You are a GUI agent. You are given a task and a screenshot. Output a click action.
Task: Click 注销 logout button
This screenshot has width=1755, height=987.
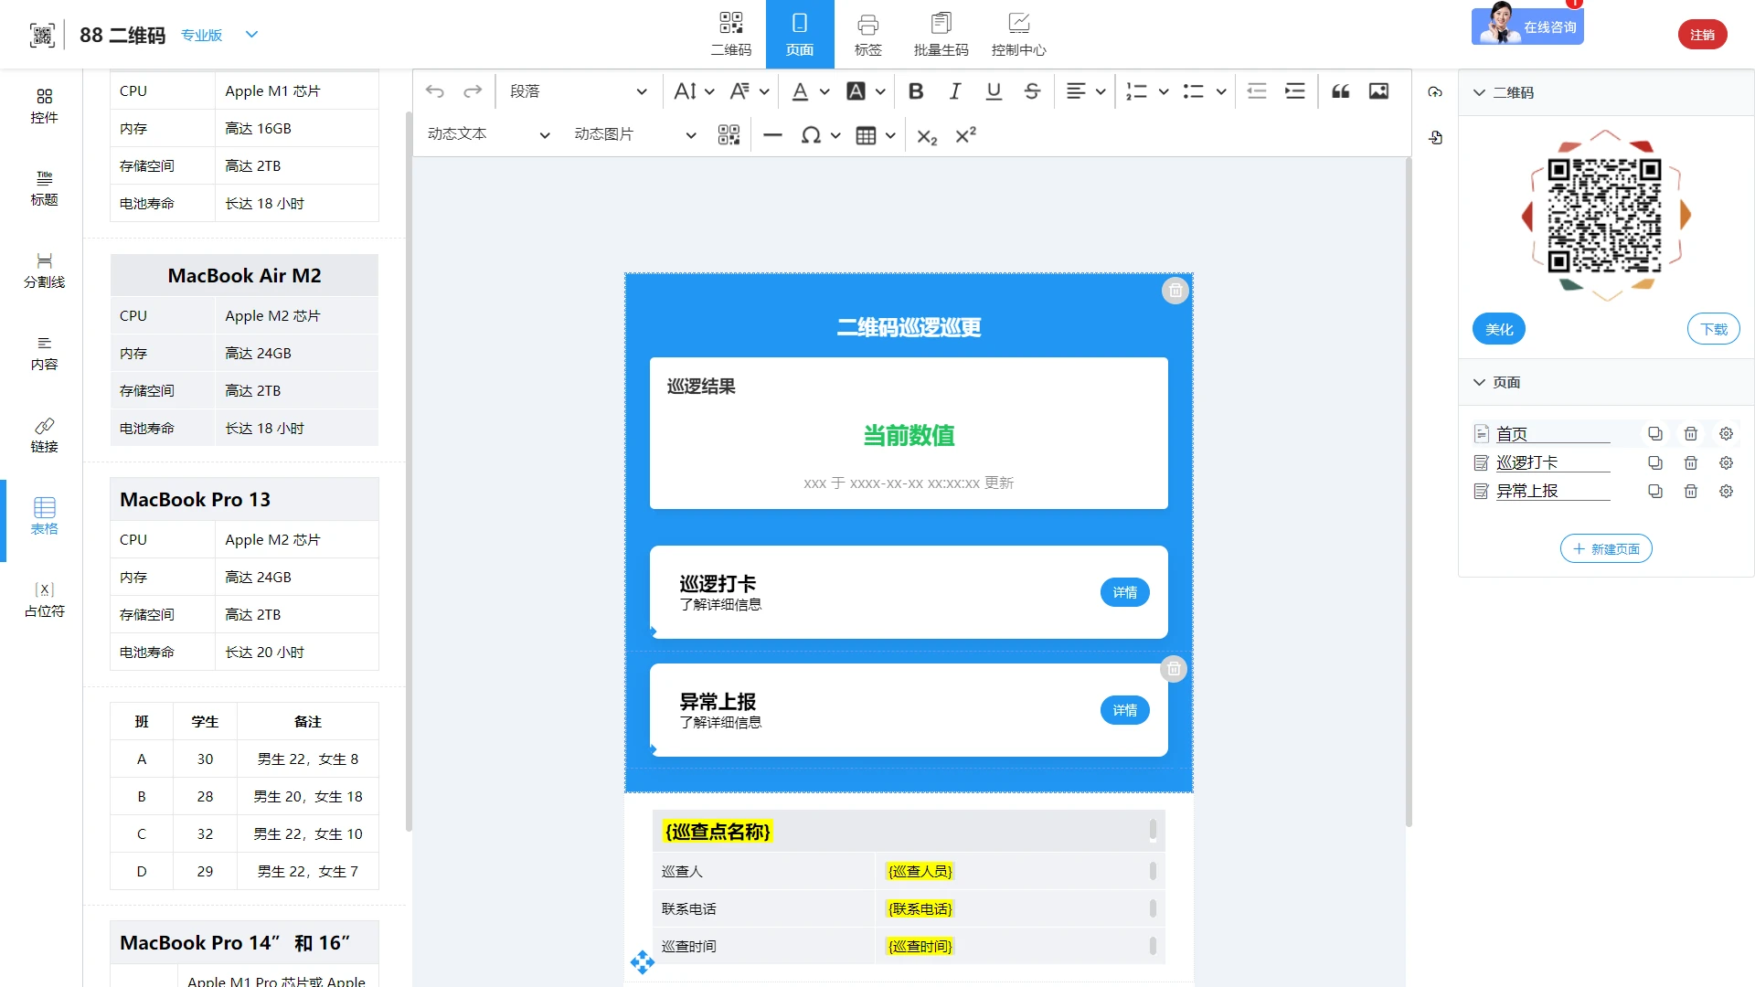(1702, 35)
